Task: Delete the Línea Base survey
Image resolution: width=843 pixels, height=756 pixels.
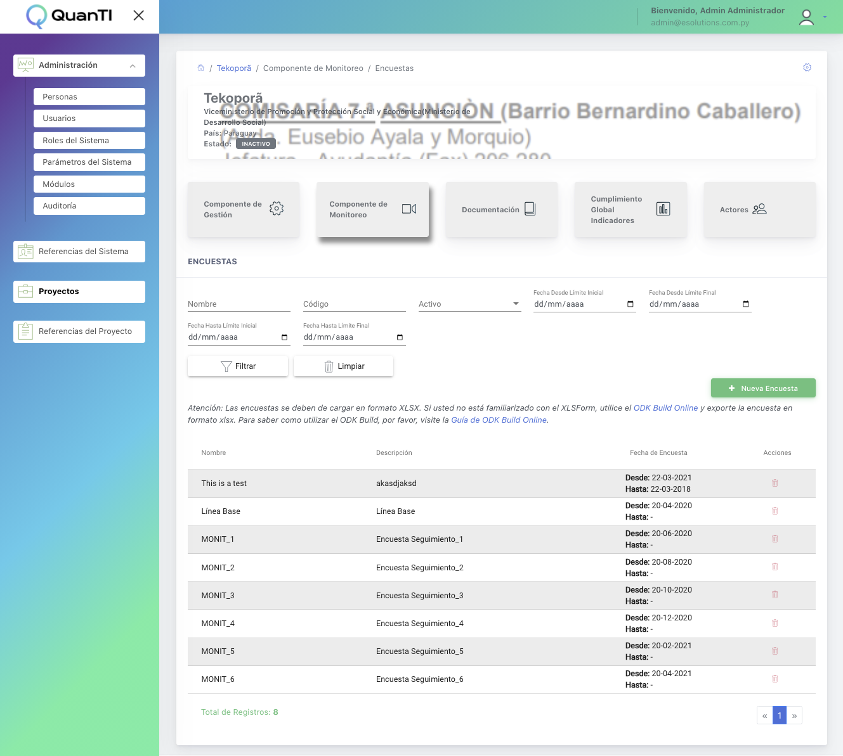Action: point(774,511)
